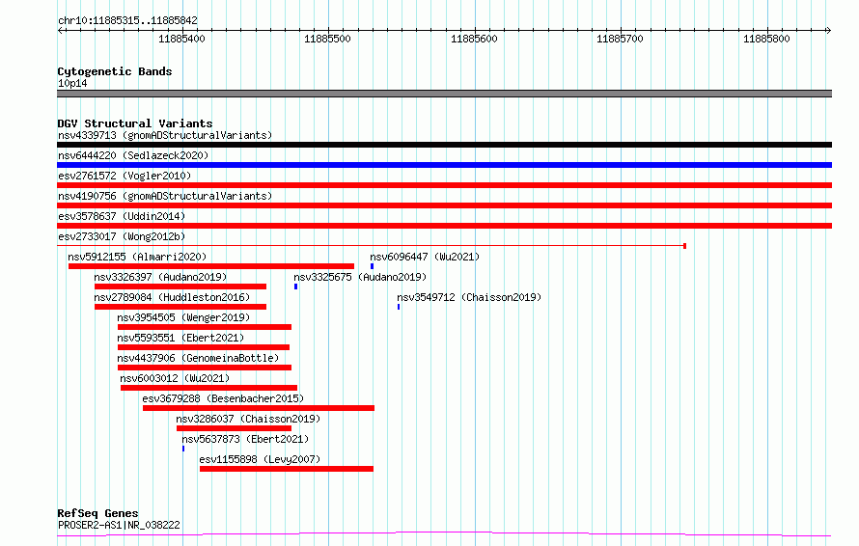The width and height of the screenshot is (859, 546).
Task: Open nsv3549712 (Chaisson2019) label
Action: [469, 297]
